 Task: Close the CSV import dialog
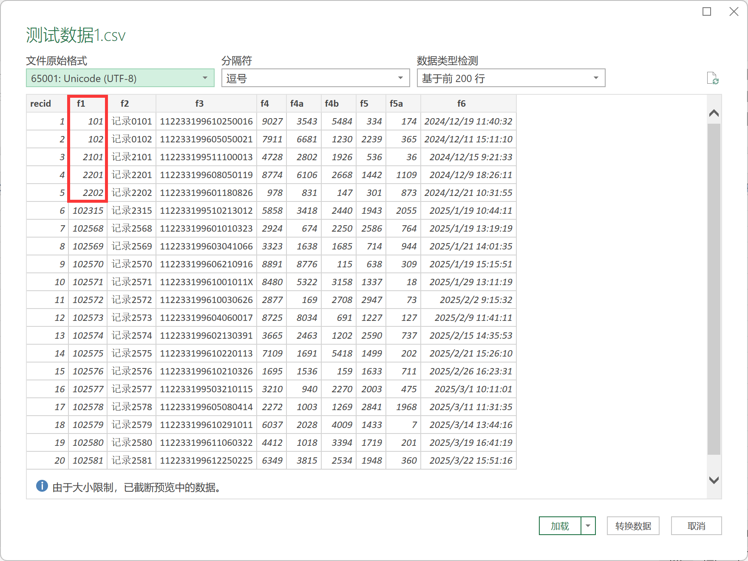(x=734, y=12)
